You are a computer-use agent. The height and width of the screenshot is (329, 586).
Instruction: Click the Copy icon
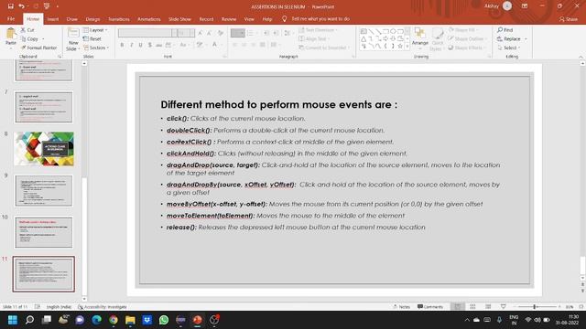tap(23, 38)
